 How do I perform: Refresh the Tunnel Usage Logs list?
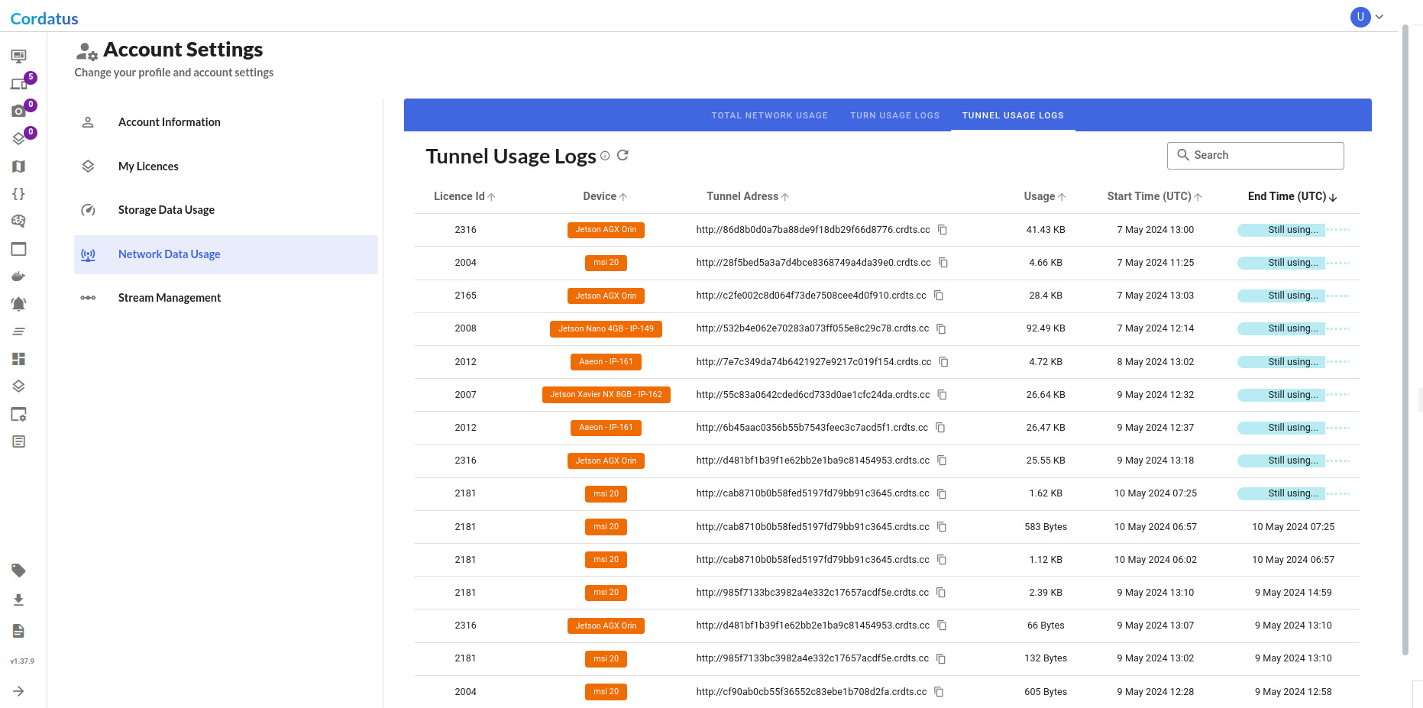(x=623, y=155)
